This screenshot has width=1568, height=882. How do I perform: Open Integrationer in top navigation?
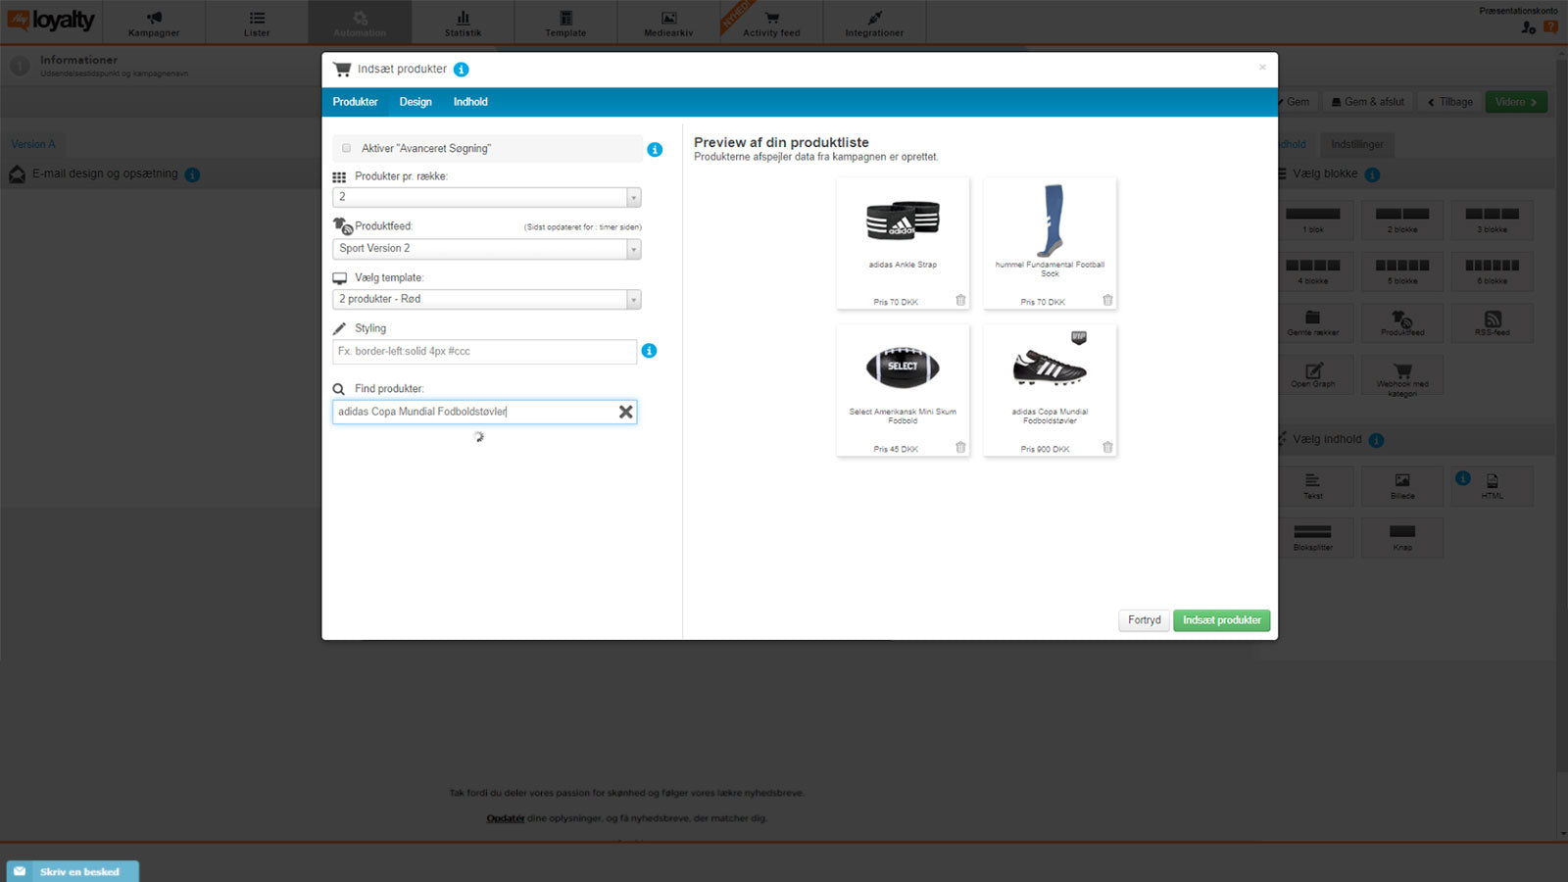[874, 24]
